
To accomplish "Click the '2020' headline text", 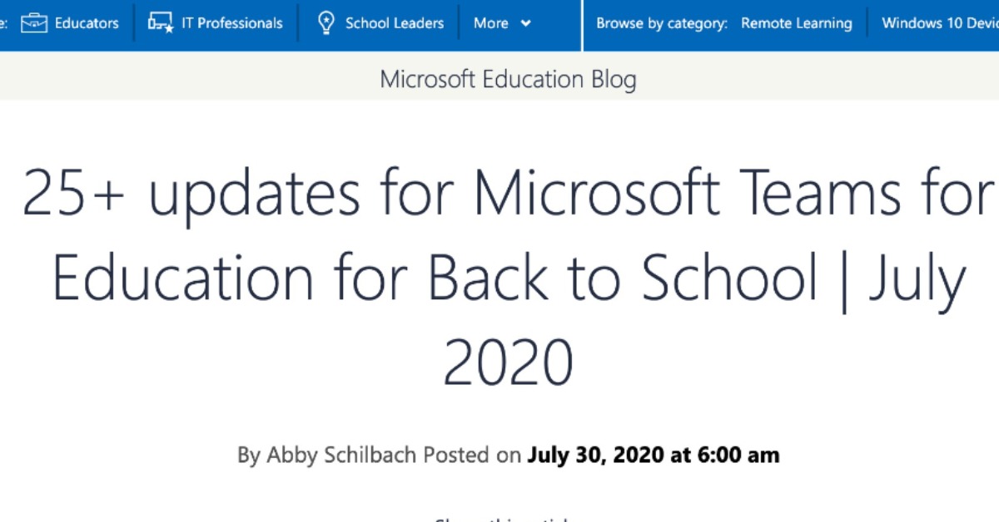I will [508, 362].
